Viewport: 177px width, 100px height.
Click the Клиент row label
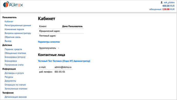coord(43,26)
